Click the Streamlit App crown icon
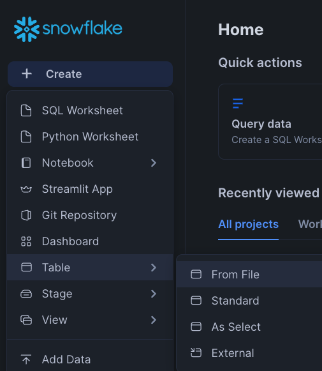Viewport: 322px width, 371px height. (26, 189)
